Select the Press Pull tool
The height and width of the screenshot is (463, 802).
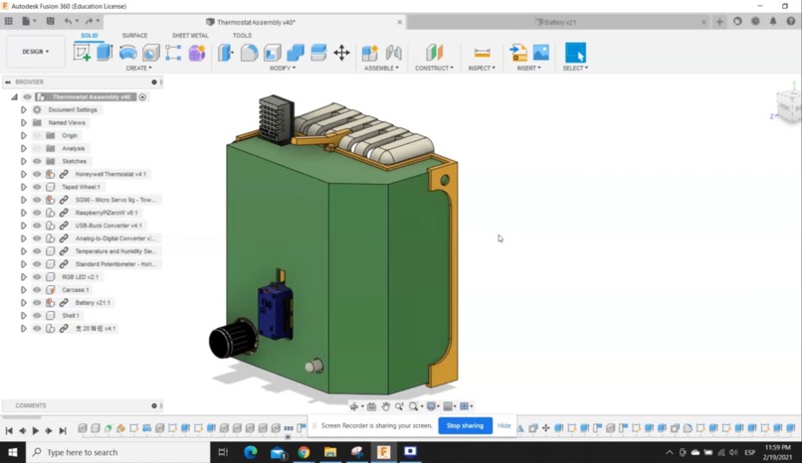tap(226, 53)
